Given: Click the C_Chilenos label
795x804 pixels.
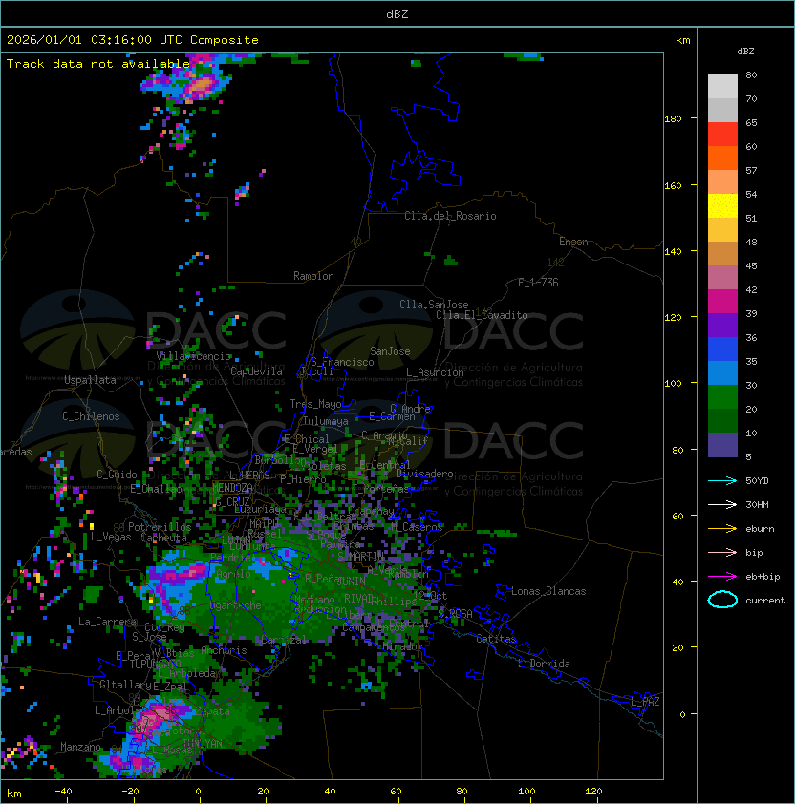Looking at the screenshot, I should tap(91, 416).
